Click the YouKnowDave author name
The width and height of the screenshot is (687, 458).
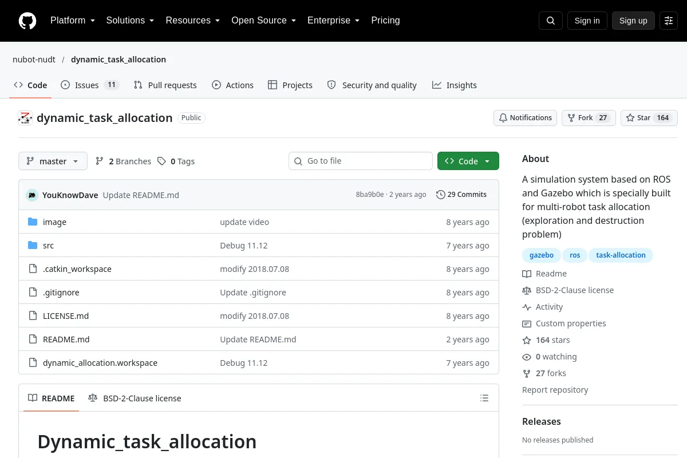[x=70, y=195]
